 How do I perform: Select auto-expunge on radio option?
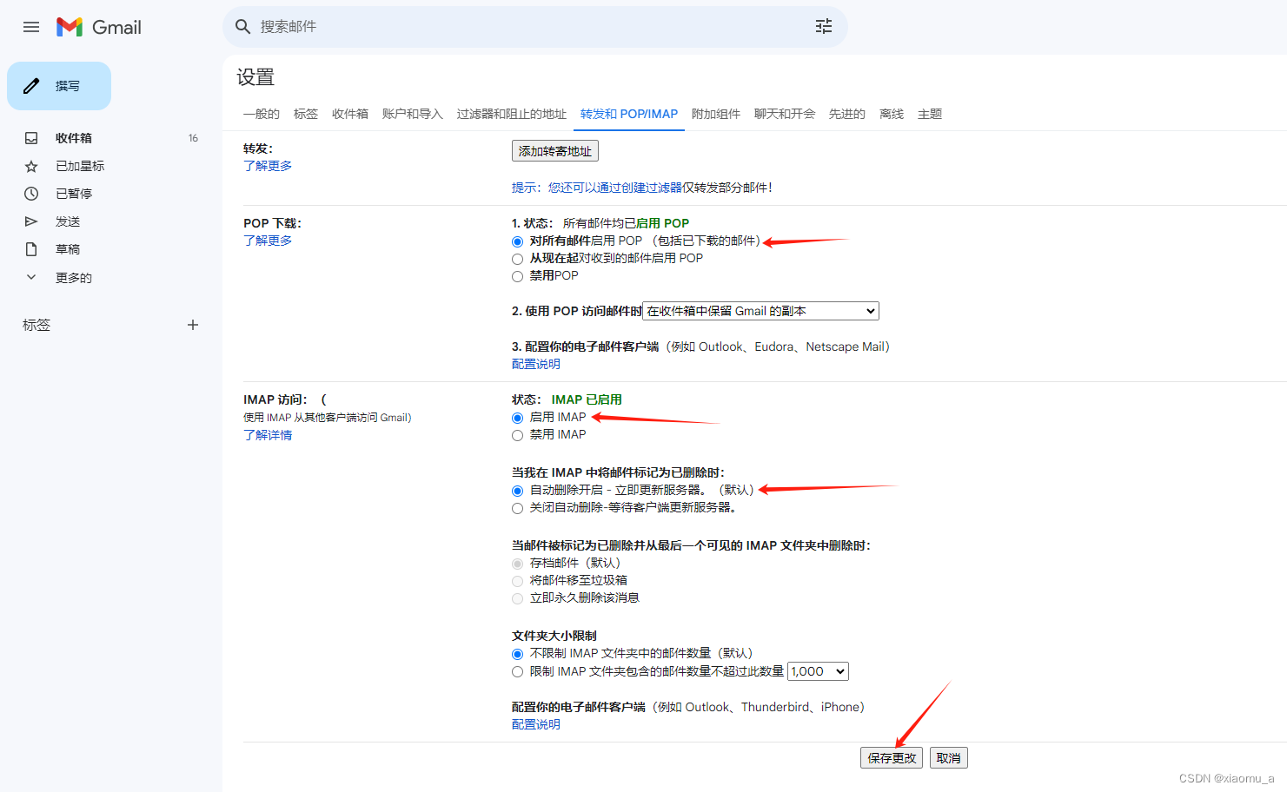pyautogui.click(x=518, y=491)
